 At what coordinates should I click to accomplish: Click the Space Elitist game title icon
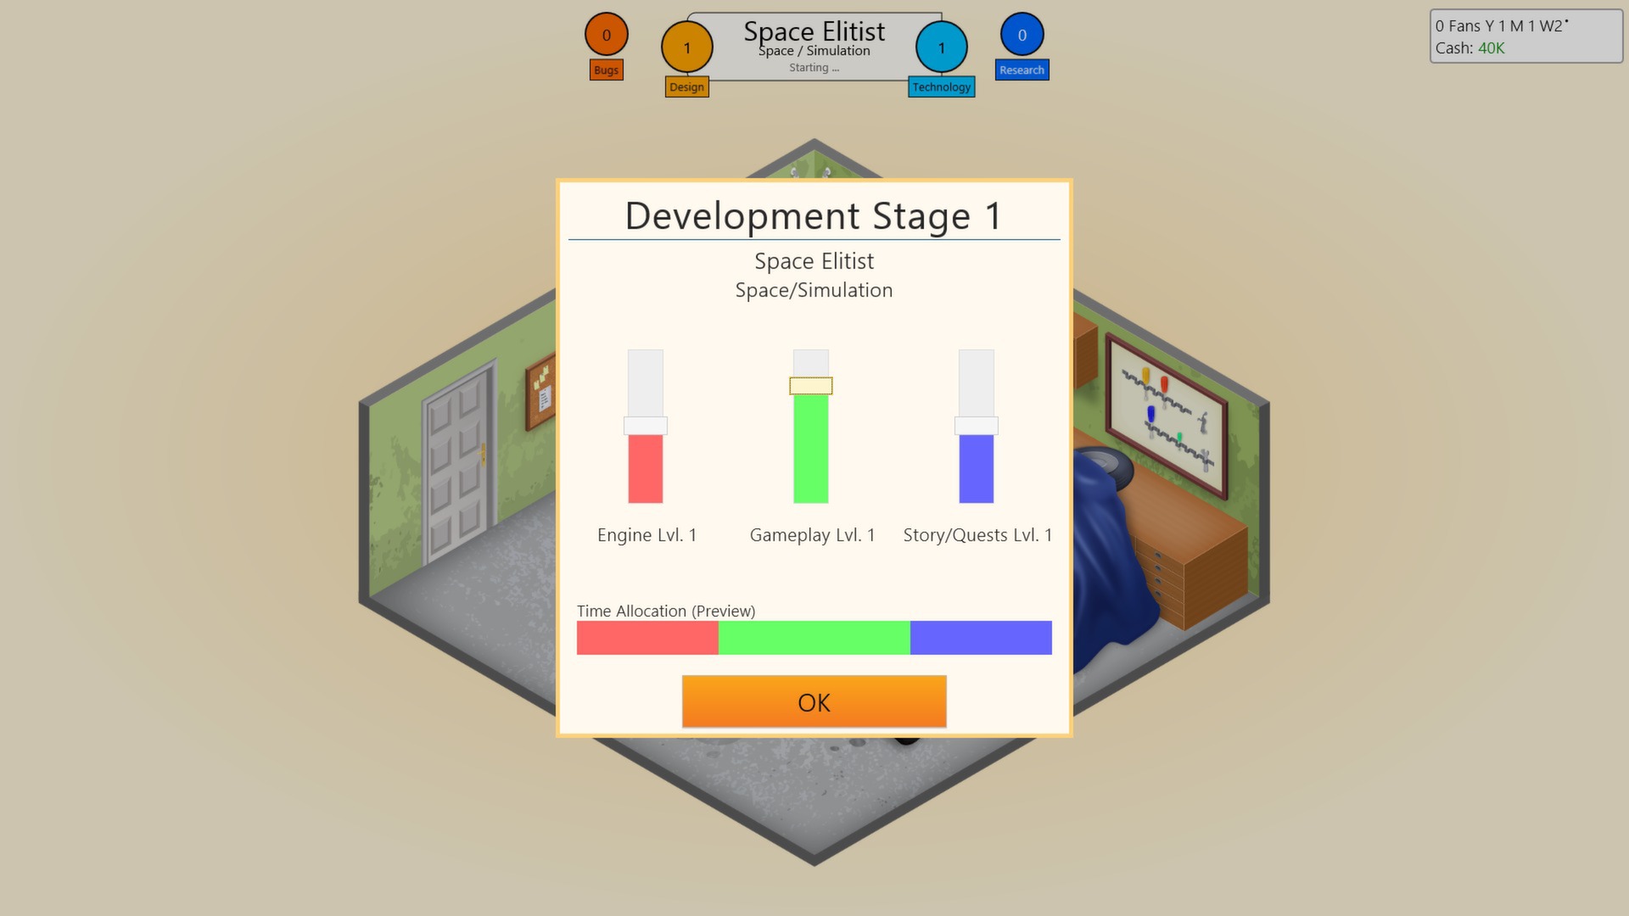tap(814, 45)
